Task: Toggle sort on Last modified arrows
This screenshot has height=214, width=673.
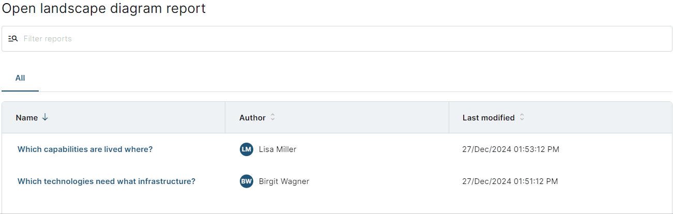Action: click(x=522, y=117)
